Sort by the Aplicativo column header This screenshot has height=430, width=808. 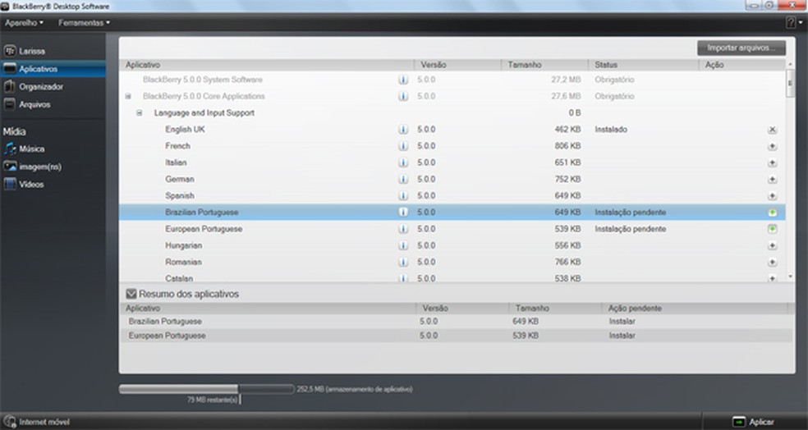[267, 65]
